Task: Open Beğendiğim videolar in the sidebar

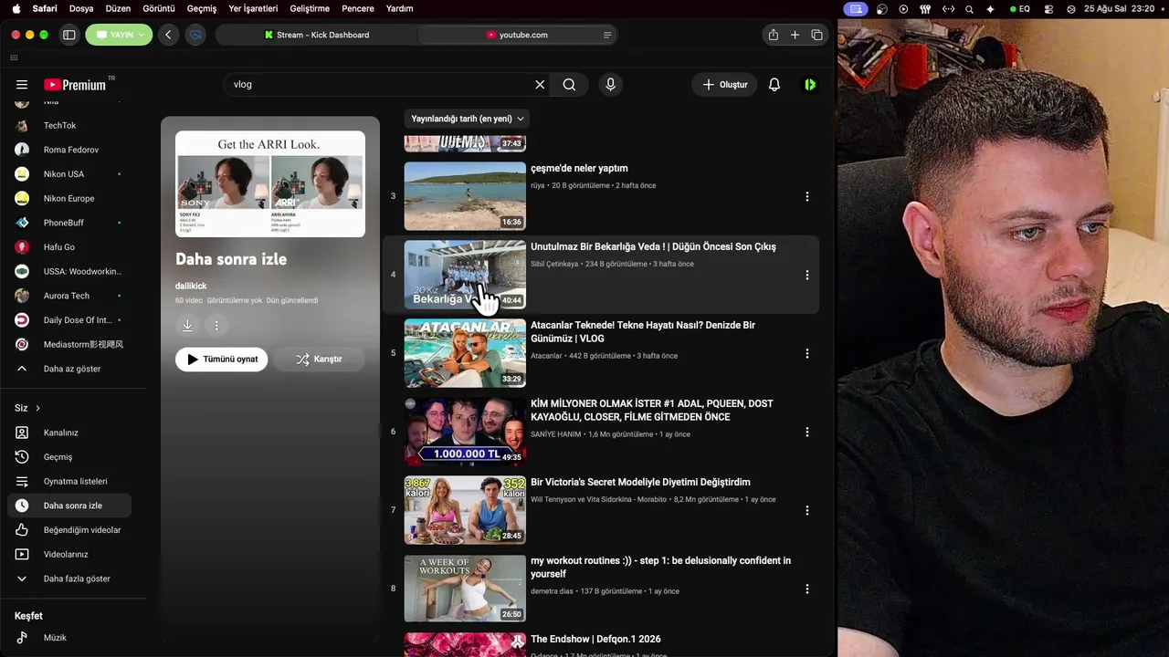Action: click(69, 530)
